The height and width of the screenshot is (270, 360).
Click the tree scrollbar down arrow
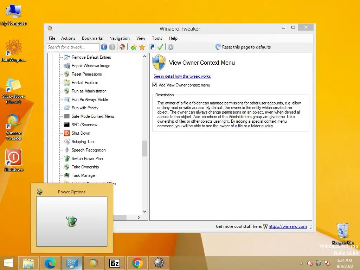[x=144, y=211]
